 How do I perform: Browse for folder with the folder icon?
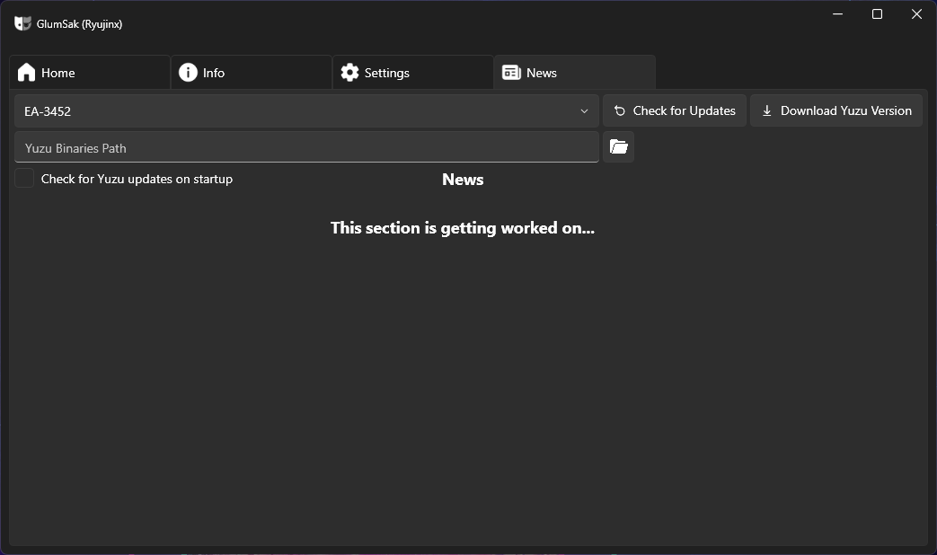[618, 147]
